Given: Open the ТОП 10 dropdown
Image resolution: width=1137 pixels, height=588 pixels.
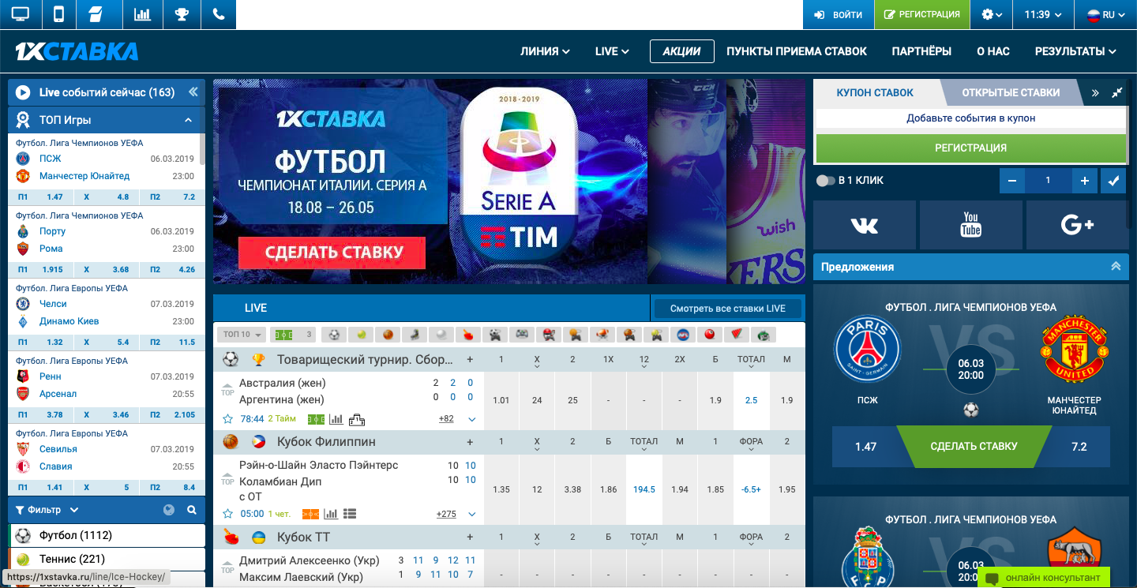Looking at the screenshot, I should pos(242,334).
